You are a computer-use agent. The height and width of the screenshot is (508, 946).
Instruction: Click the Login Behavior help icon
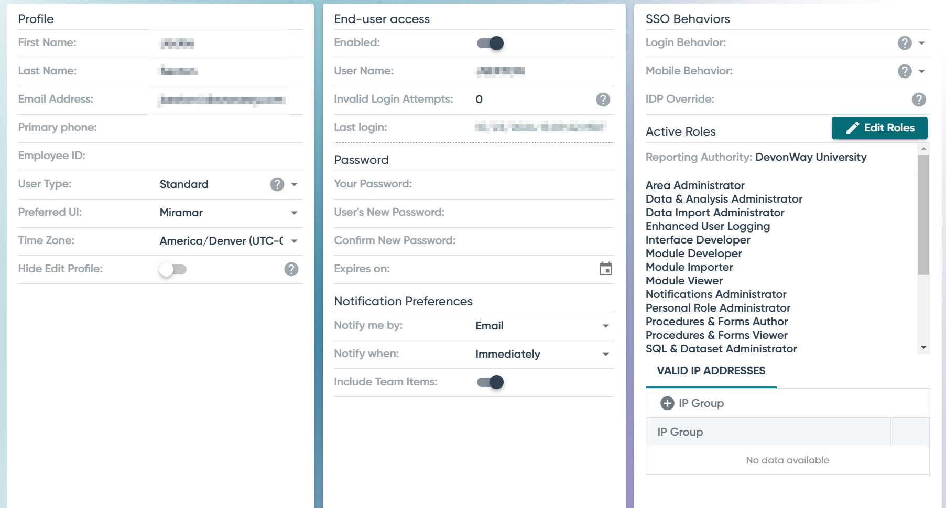coord(905,43)
